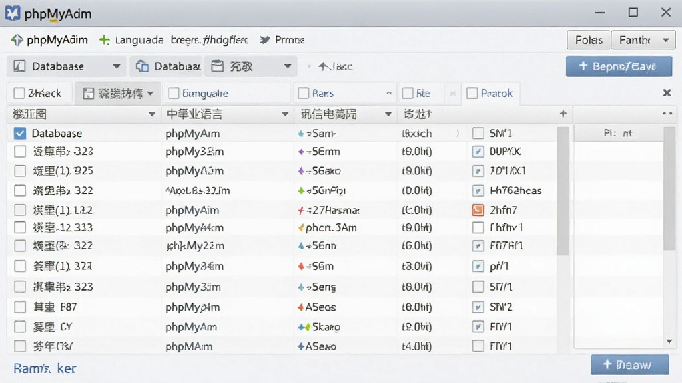Click the orange square icon next to 2hfn7
This screenshot has width=682, height=383.
coord(478,210)
